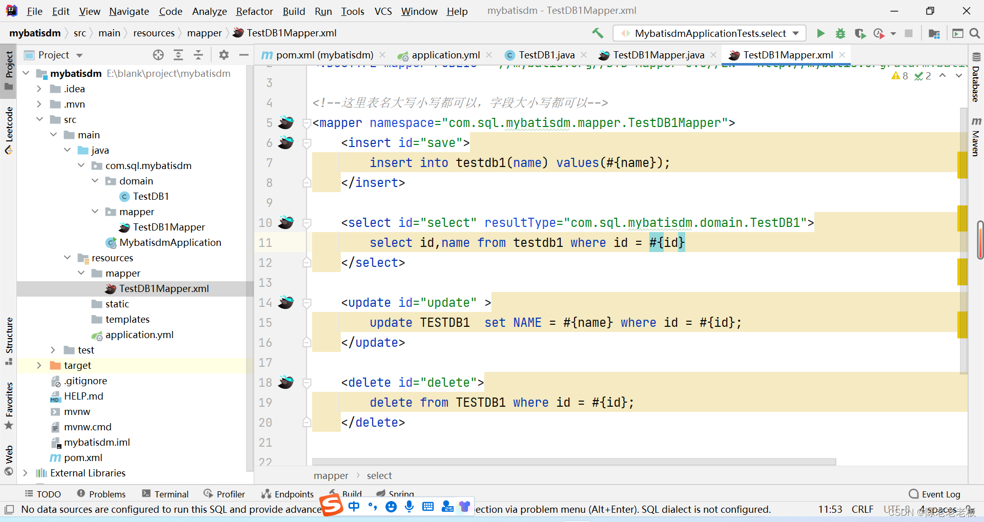984x522 pixels.
Task: Toggle tool window bars at status bar corner
Action: [9, 510]
